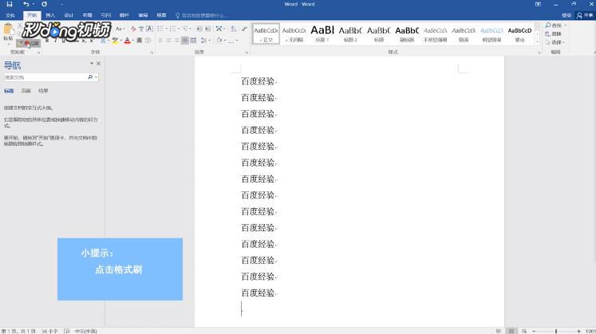Expand the styles gallery more arrow
This screenshot has height=334, width=596.
(x=537, y=41)
